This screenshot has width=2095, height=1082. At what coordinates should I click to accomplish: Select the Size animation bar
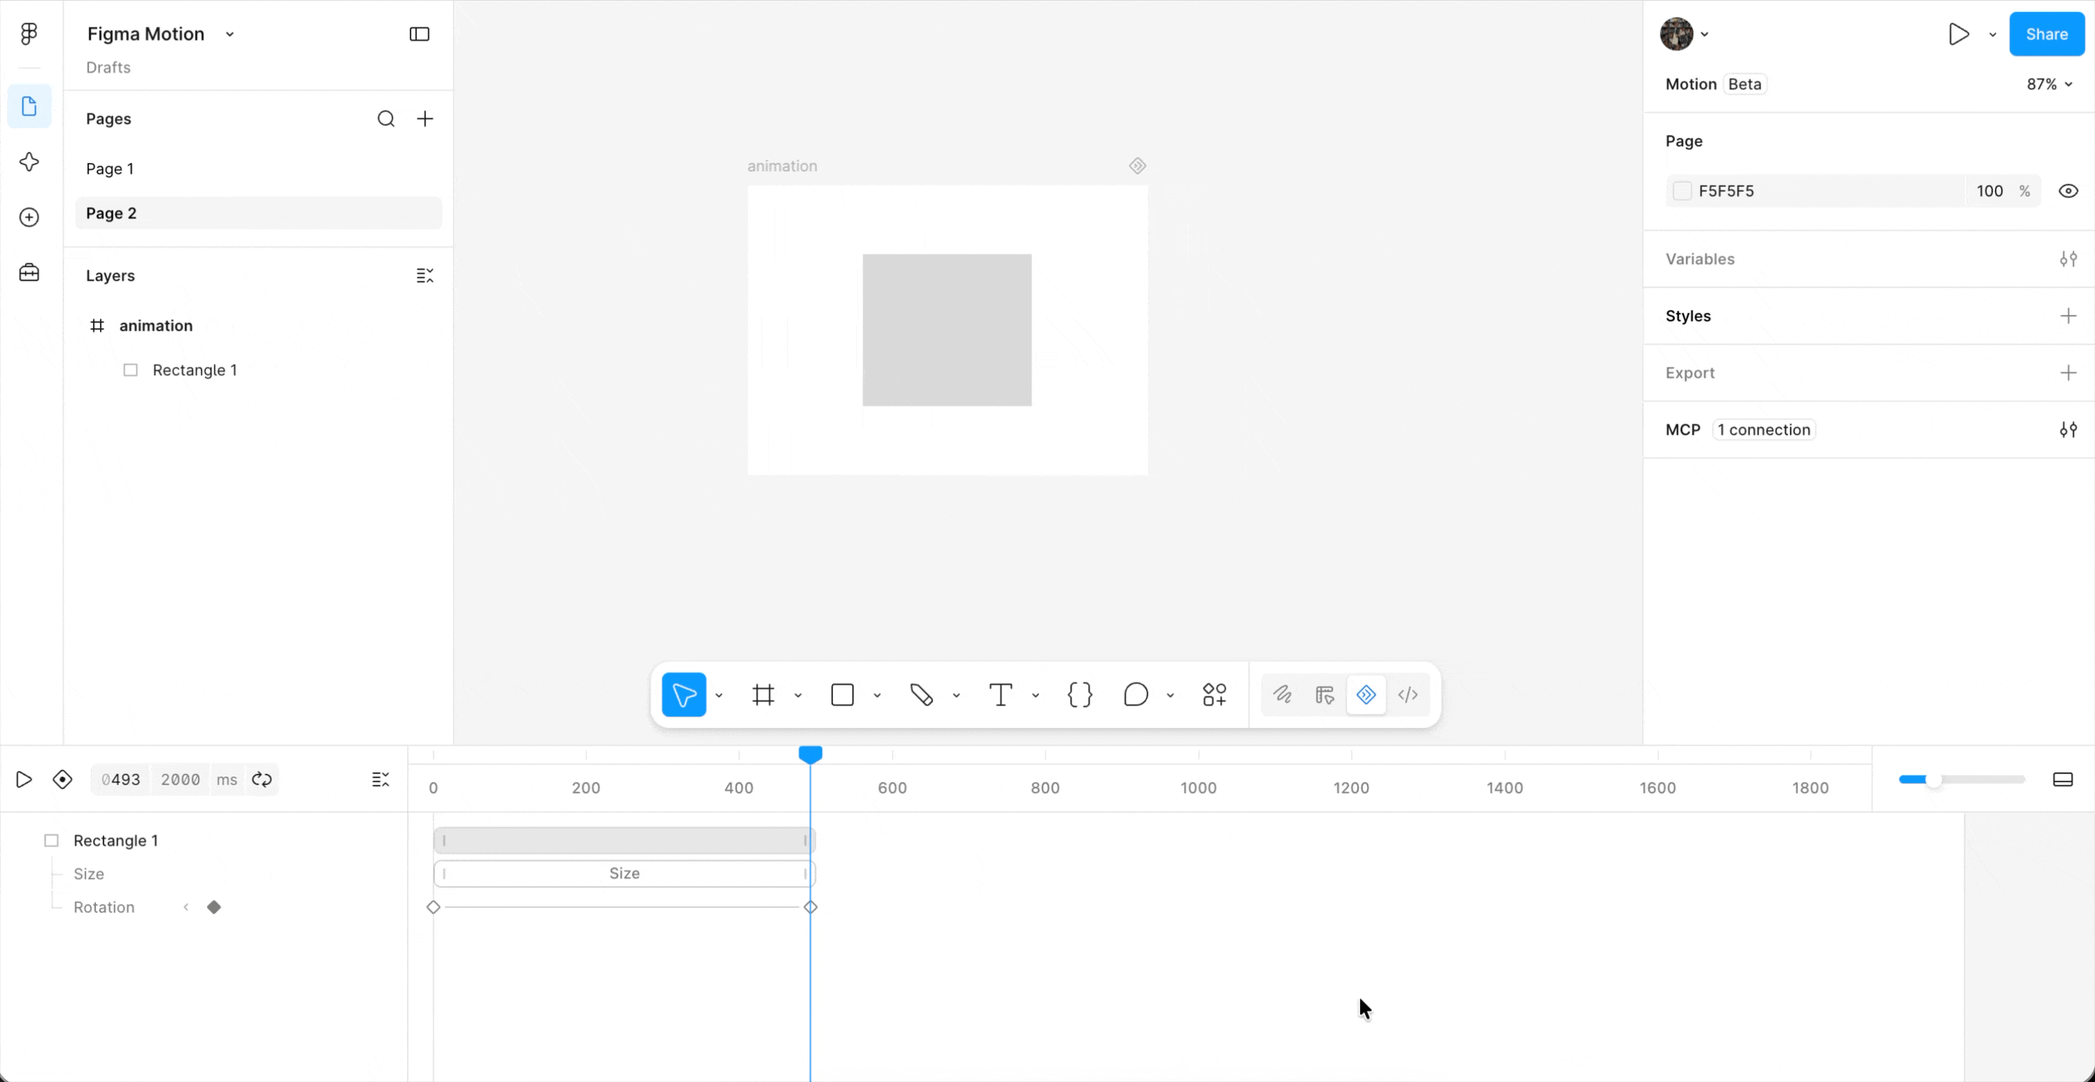[624, 874]
